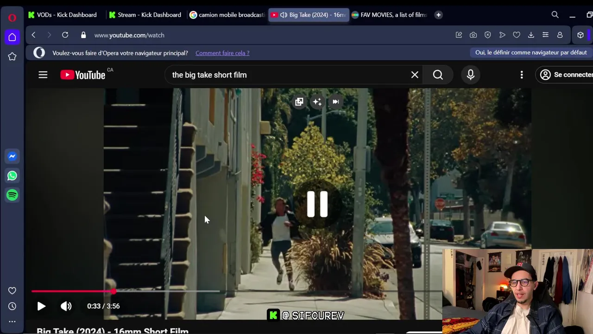This screenshot has height=334, width=593.
Task: Open the Opera account profile icon
Action: pos(560,35)
